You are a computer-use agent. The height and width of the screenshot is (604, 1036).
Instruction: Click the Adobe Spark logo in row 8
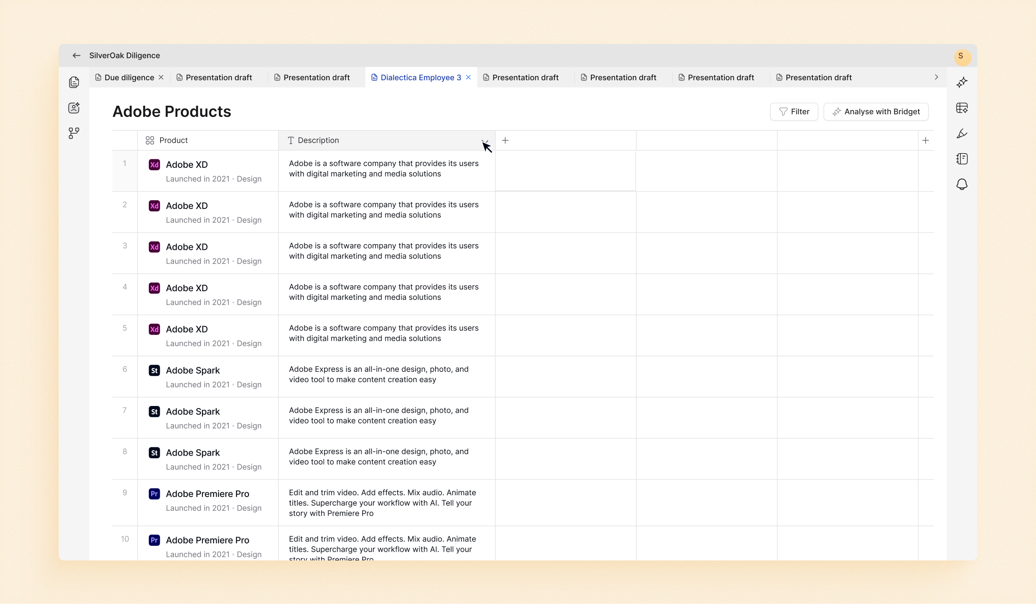154,453
